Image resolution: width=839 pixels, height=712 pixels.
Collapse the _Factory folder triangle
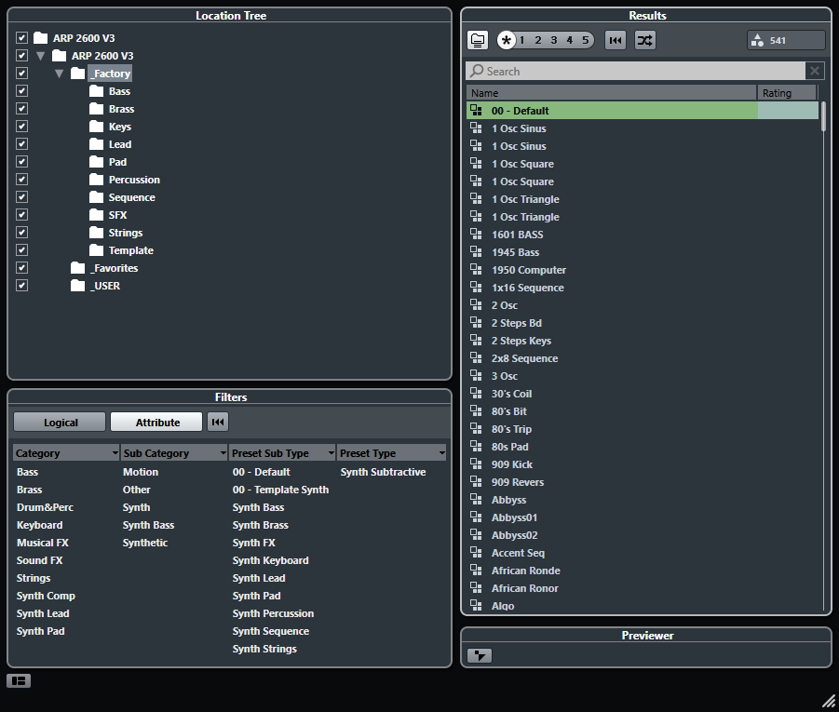60,74
